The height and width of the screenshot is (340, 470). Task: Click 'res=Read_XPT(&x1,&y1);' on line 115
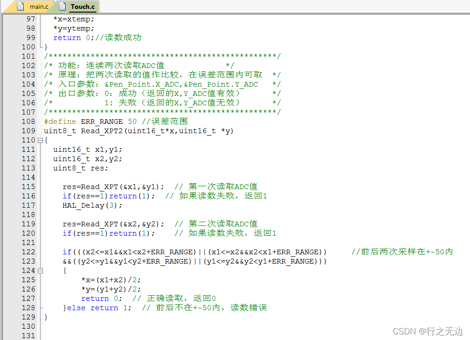click(x=113, y=187)
